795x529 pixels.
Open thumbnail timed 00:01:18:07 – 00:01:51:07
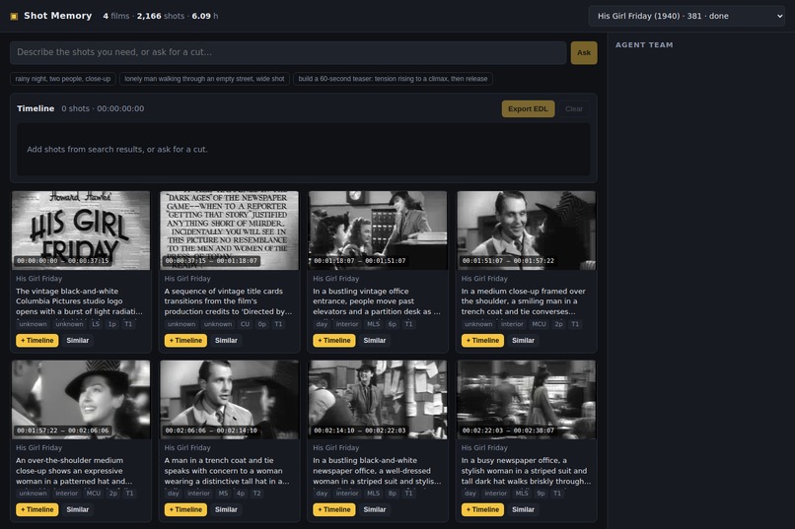(378, 231)
